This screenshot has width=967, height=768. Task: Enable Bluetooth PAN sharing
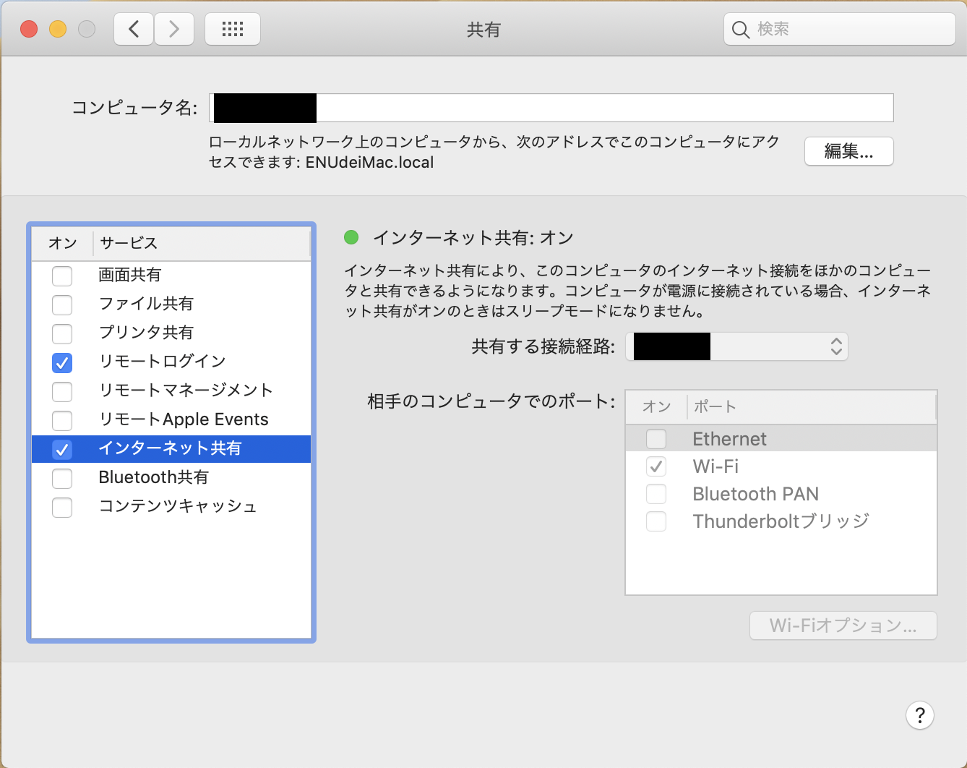pos(656,494)
